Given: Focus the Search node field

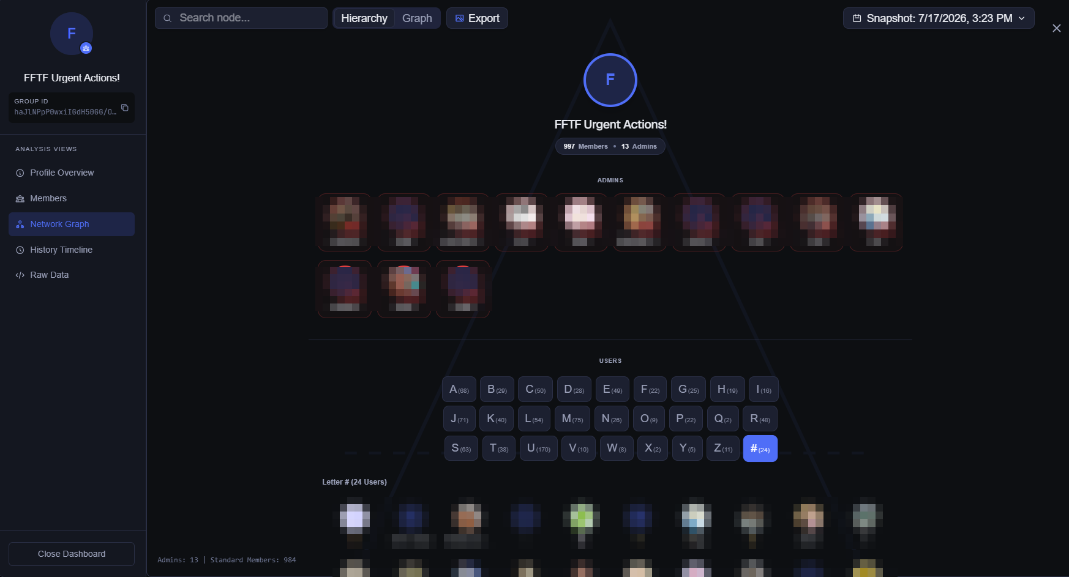Looking at the screenshot, I should (241, 18).
